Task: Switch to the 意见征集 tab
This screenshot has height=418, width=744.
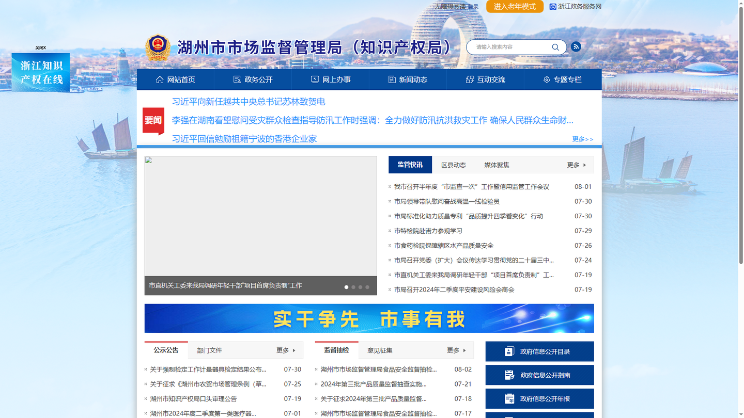Action: click(x=380, y=350)
